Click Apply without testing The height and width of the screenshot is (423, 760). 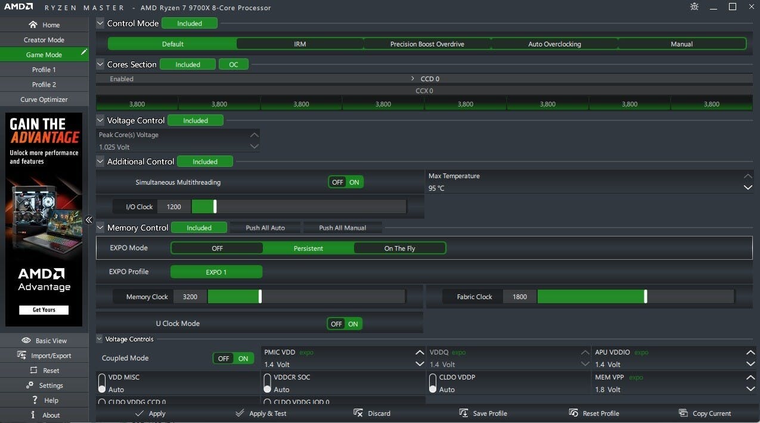(150, 413)
